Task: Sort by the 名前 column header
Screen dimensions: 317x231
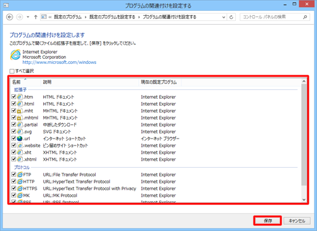Action: [x=25, y=82]
